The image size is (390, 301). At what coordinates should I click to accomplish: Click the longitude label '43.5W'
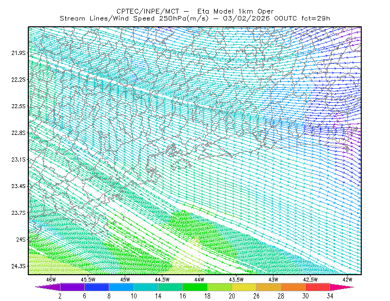(236, 280)
